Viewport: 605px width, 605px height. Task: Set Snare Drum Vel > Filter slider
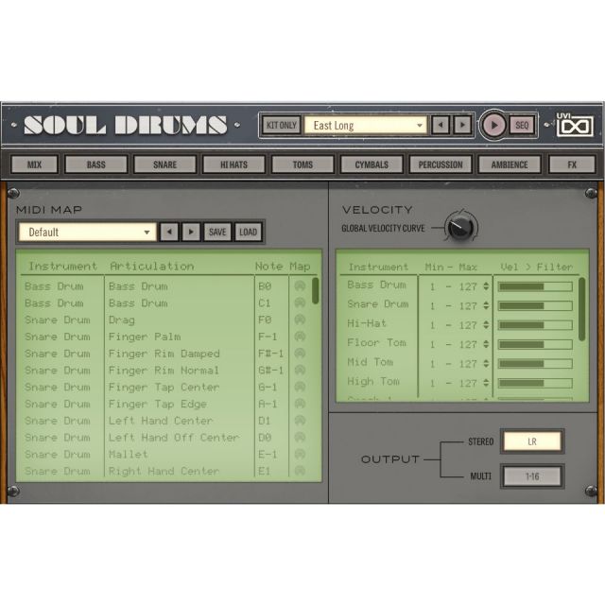pos(535,305)
